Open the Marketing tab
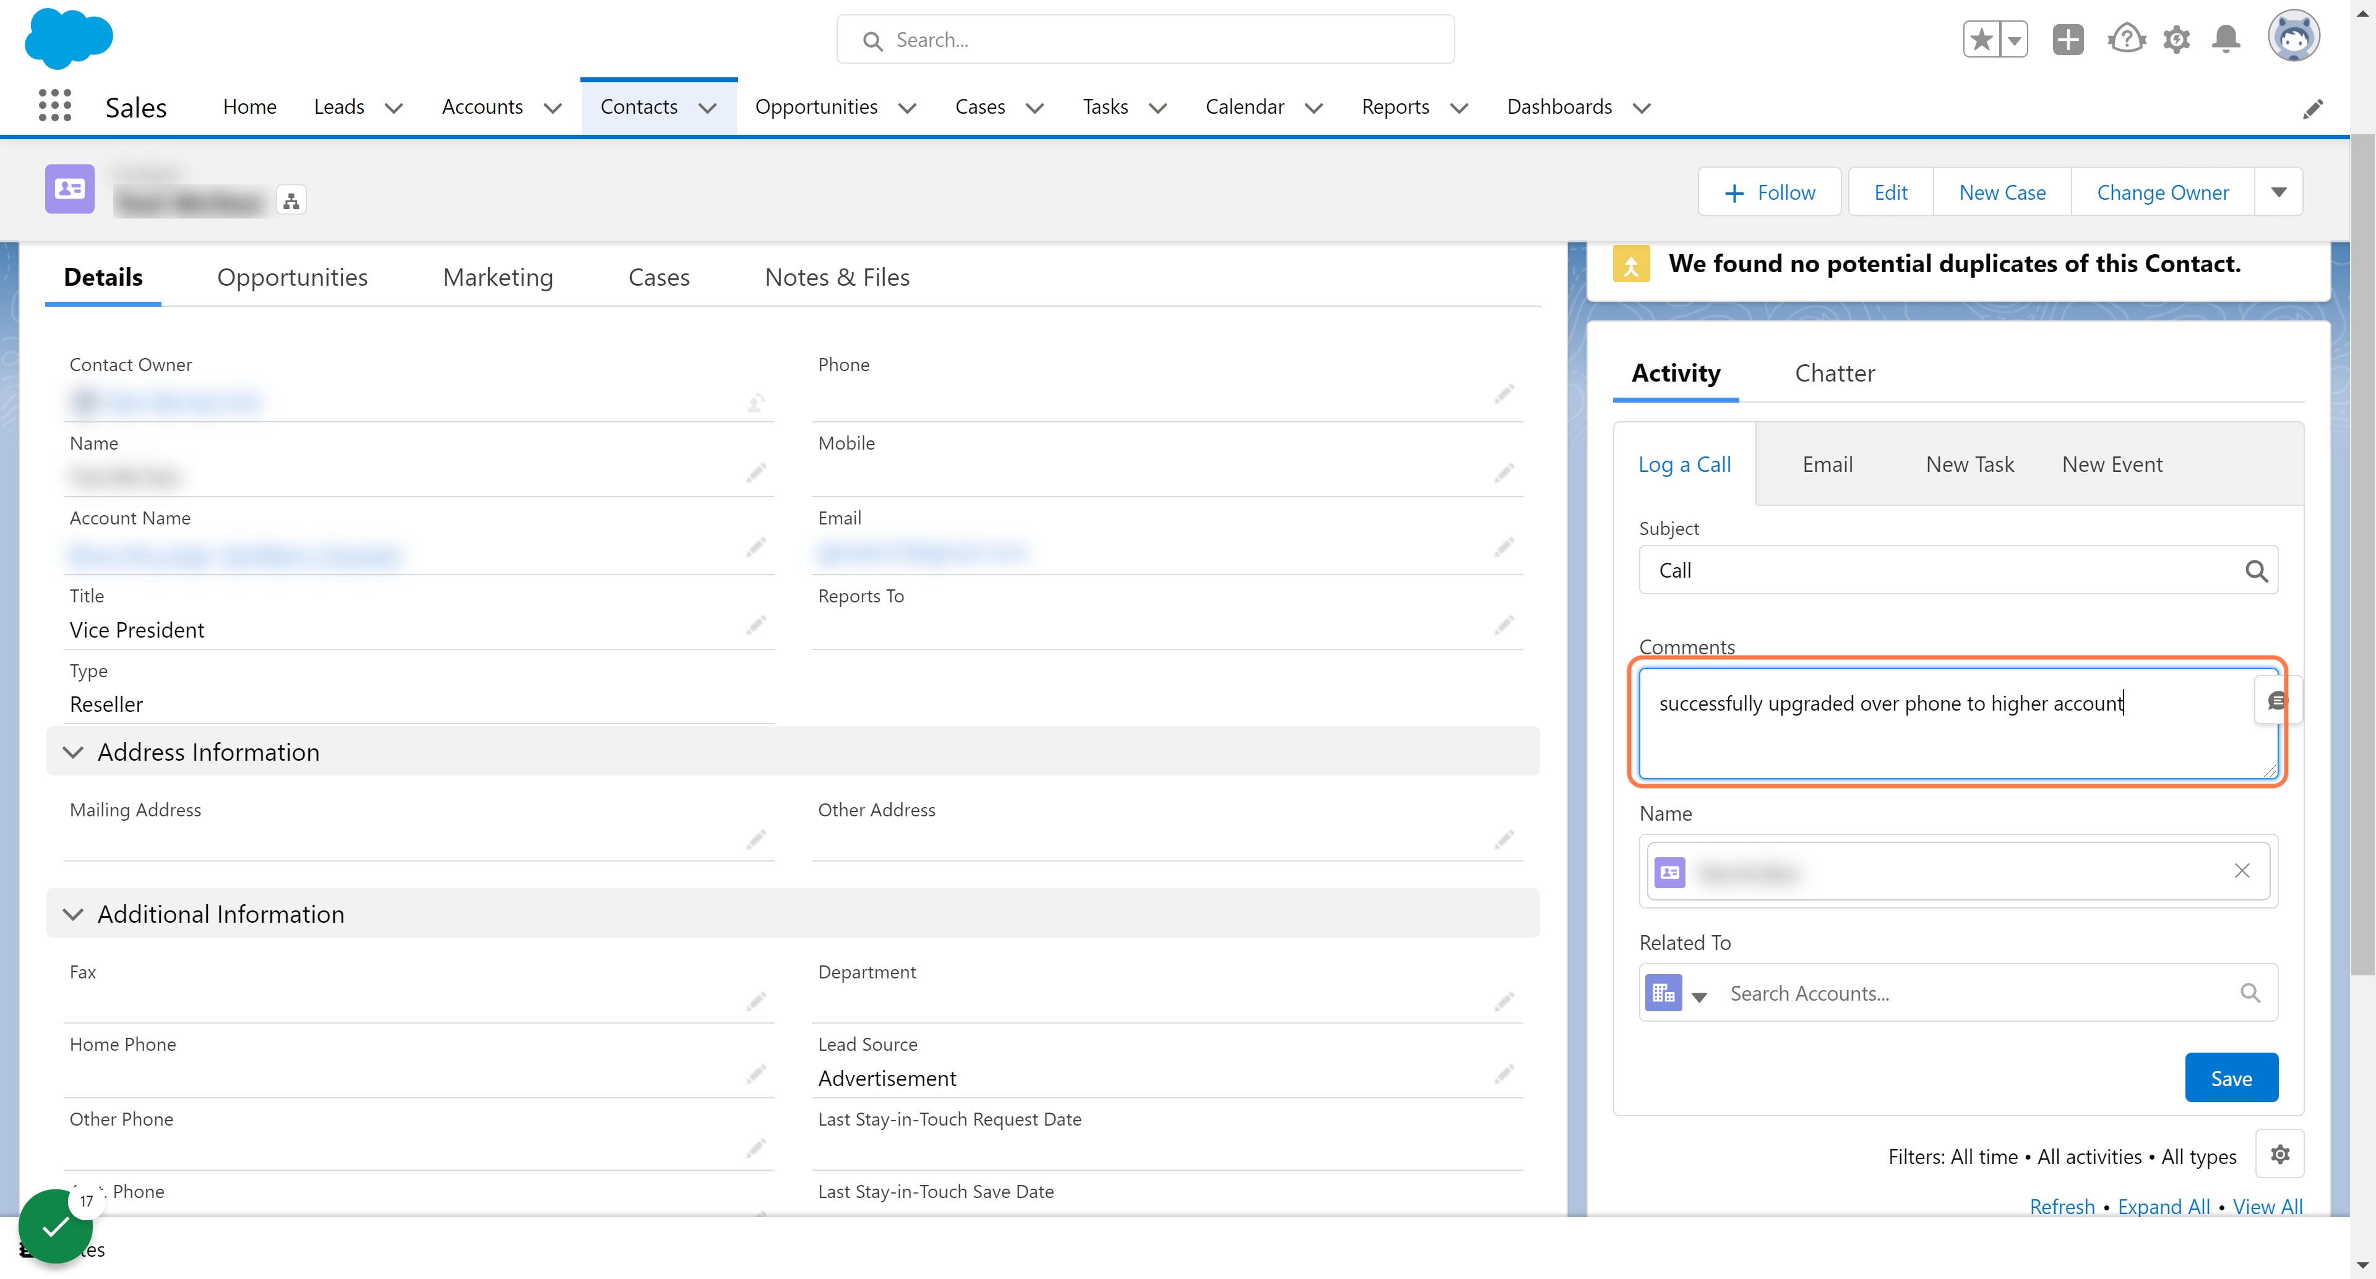2376x1279 pixels. pos(498,278)
